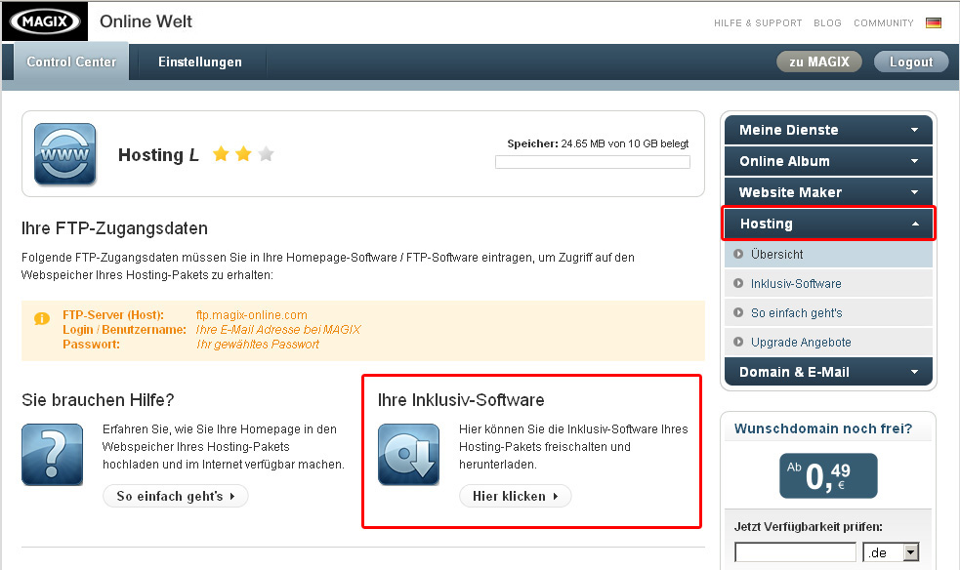Viewport: 960px width, 570px height.
Task: Collapse the Hosting section
Action: [828, 224]
